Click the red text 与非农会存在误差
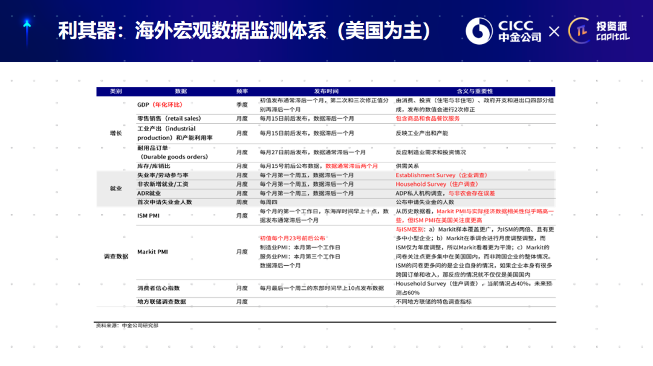The height and width of the screenshot is (366, 653). (472, 193)
